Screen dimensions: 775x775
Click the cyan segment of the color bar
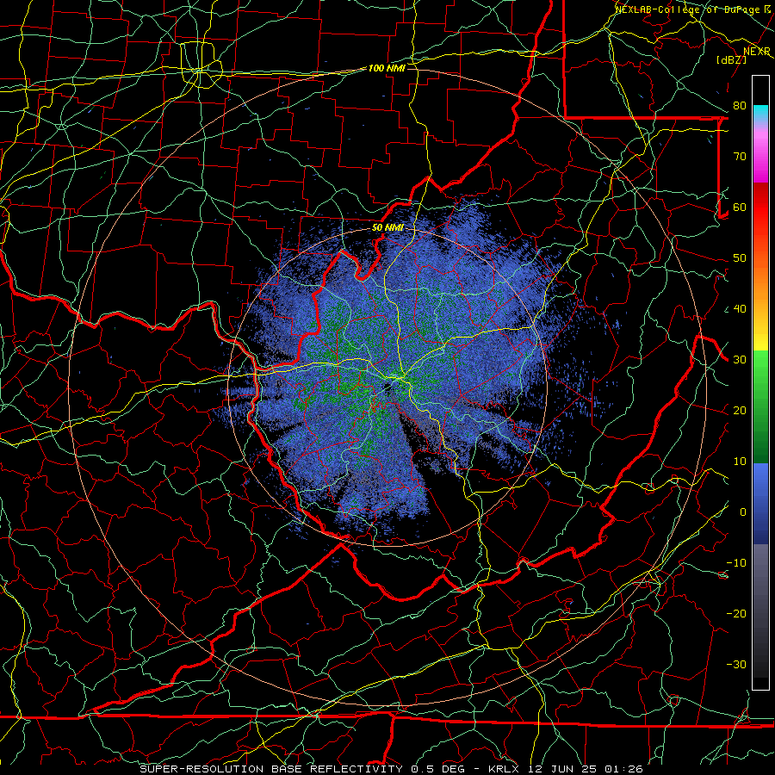[x=760, y=114]
